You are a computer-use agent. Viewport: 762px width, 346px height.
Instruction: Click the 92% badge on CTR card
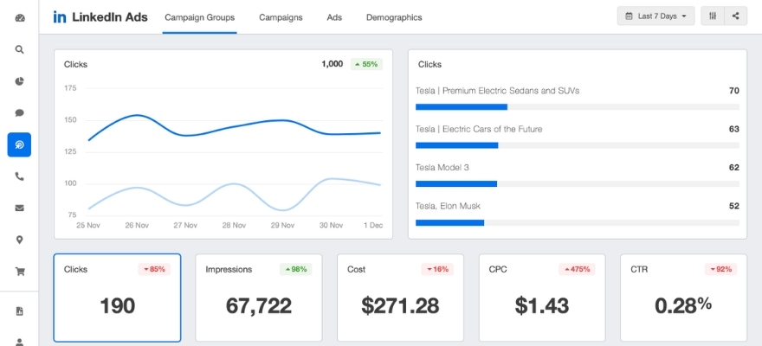pyautogui.click(x=720, y=269)
